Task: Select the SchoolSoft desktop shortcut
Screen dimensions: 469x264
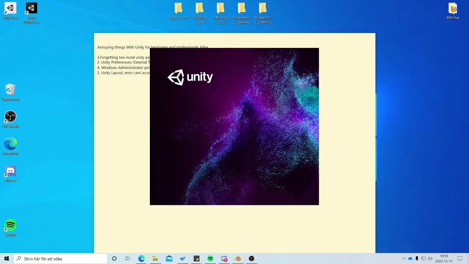Action: point(10,146)
